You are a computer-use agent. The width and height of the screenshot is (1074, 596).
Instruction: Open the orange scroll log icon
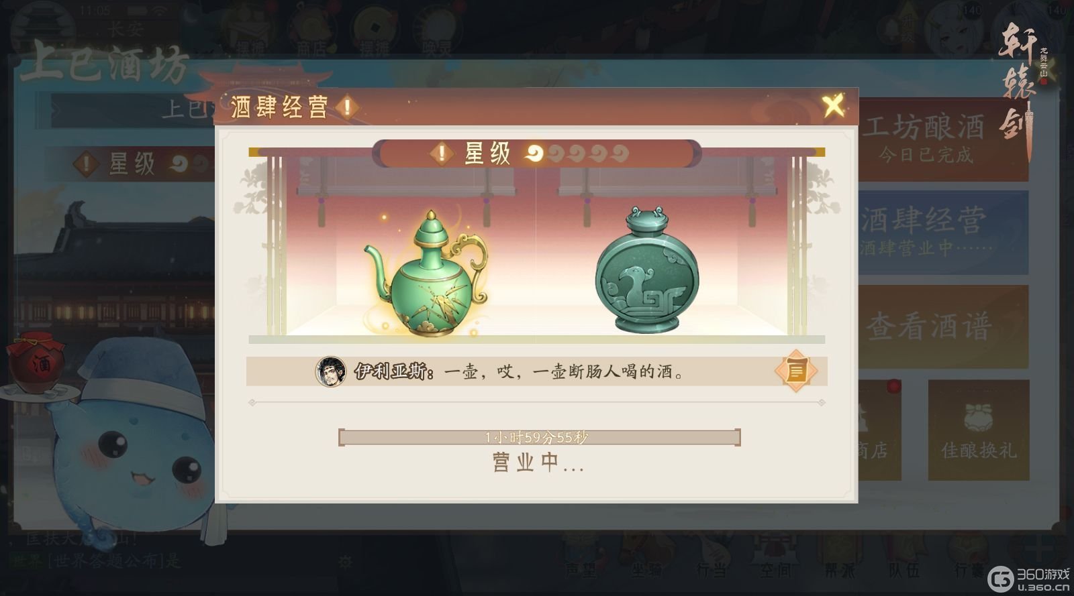[795, 371]
